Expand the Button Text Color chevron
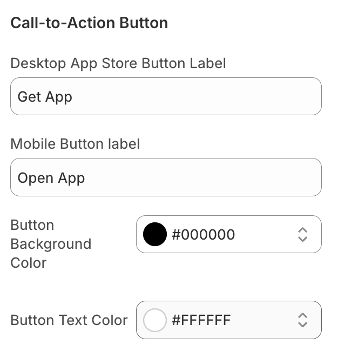Viewport: 338px width, 357px height. (x=302, y=320)
